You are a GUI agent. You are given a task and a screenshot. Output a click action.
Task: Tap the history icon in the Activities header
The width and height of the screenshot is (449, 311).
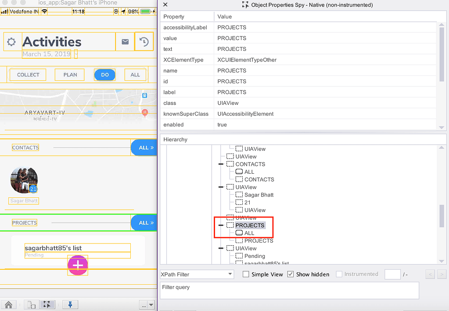(144, 42)
